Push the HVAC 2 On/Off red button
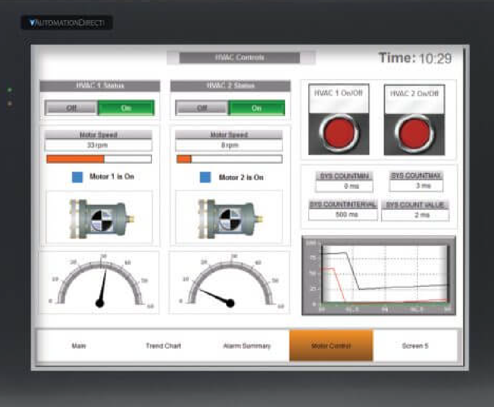Viewport: 494px width, 407px height. point(414,132)
